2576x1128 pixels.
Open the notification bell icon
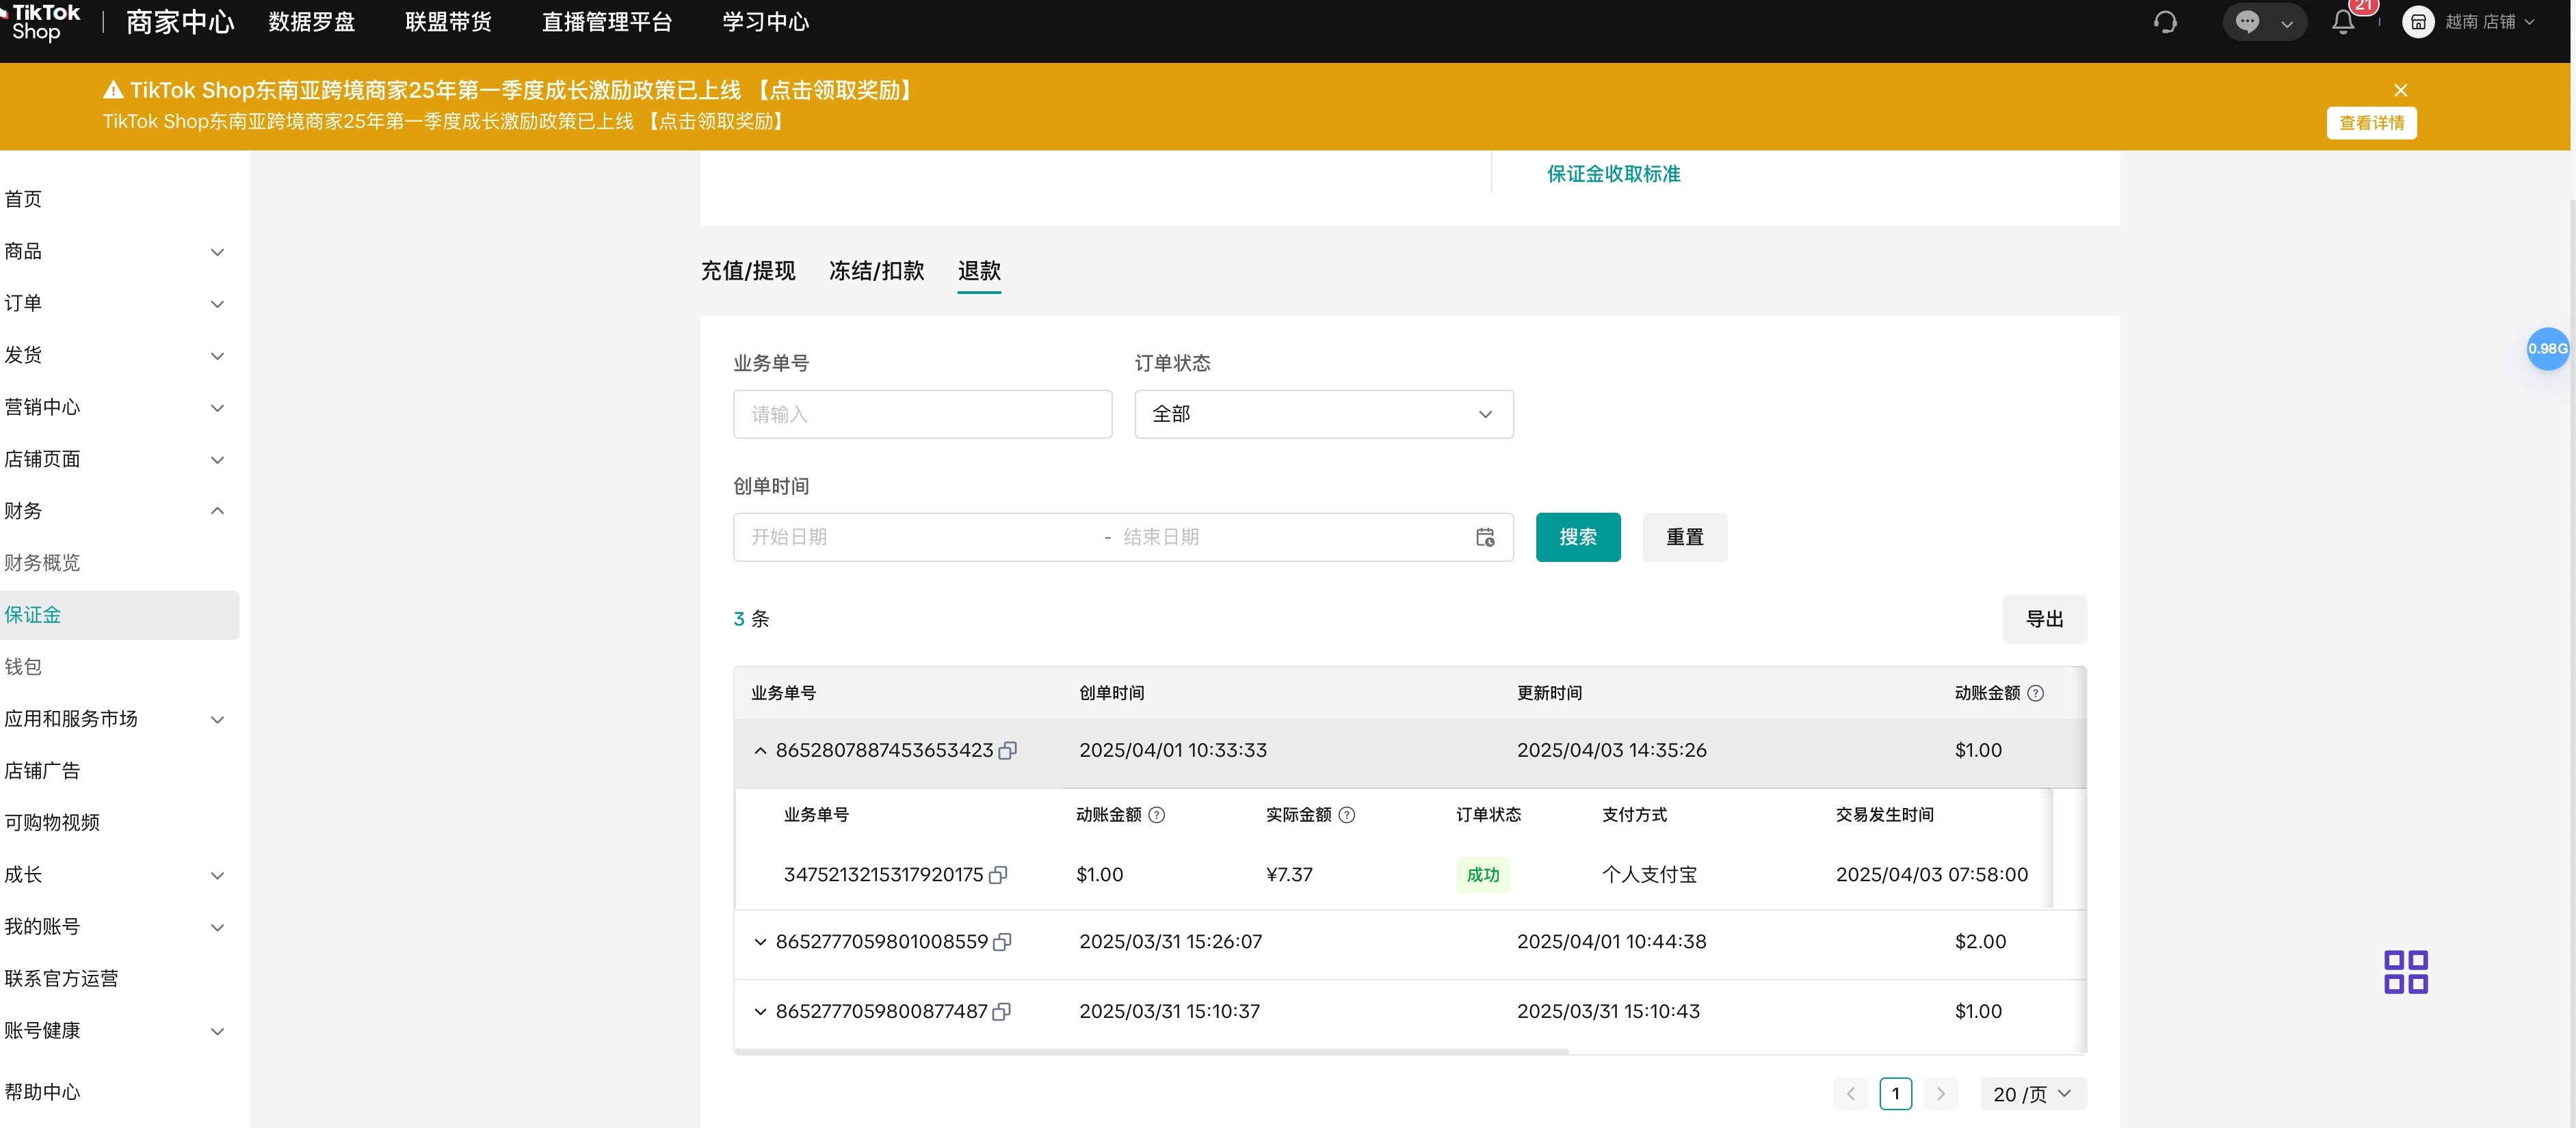[x=2342, y=22]
